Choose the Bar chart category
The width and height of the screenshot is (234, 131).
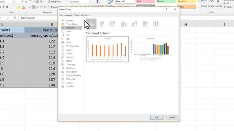point(71,39)
